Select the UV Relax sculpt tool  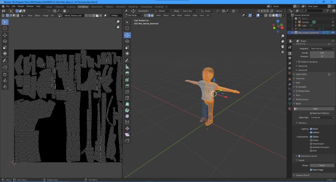5,81
